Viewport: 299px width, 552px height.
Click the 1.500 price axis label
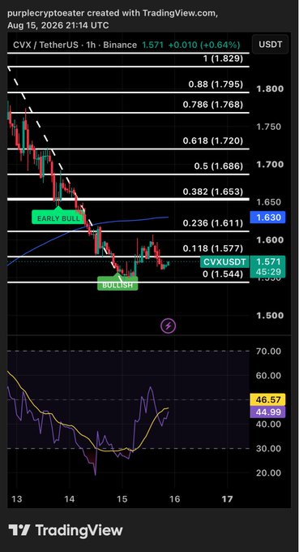(x=270, y=316)
